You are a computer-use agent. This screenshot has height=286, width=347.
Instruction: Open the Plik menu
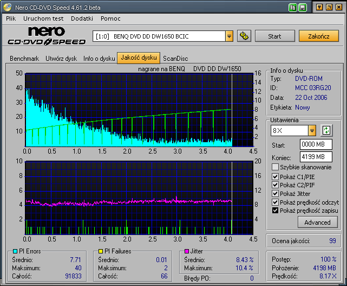coord(11,18)
